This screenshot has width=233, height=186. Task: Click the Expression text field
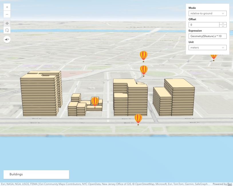[207, 36]
